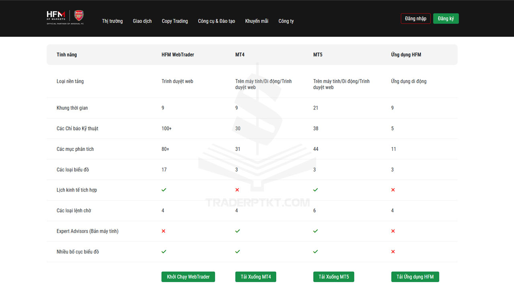The height and width of the screenshot is (289, 514).
Task: Download MT4 via Tải Xuống MT4 button
Action: (256, 277)
